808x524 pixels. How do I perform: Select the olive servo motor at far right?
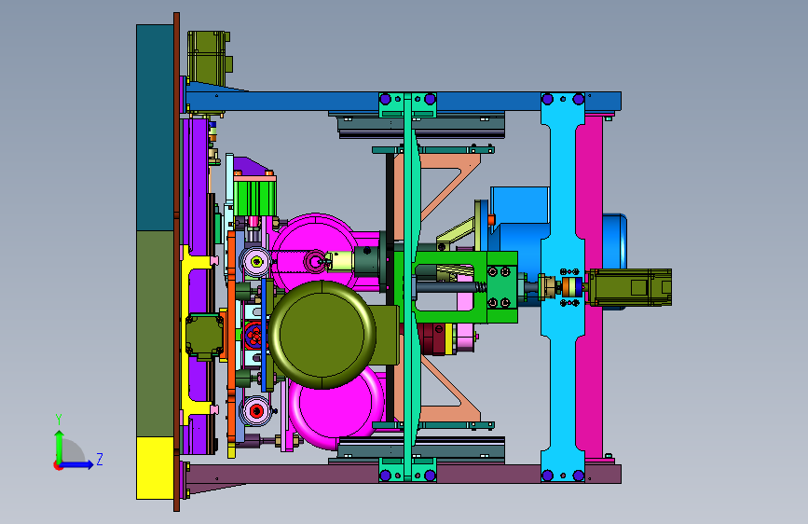pos(630,287)
